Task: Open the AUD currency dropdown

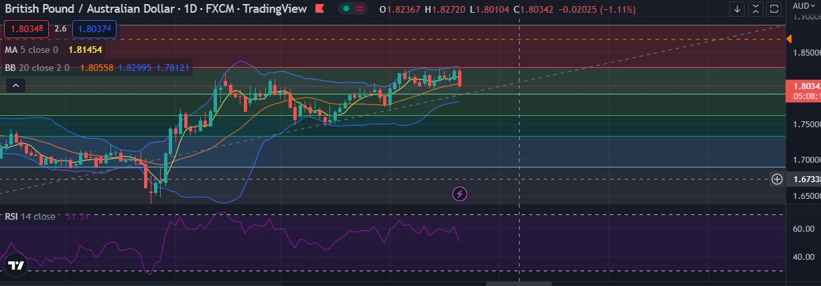Action: (x=805, y=5)
